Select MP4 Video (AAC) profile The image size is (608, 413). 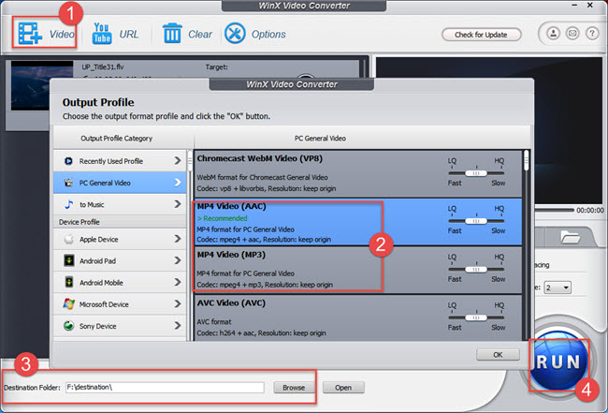358,222
